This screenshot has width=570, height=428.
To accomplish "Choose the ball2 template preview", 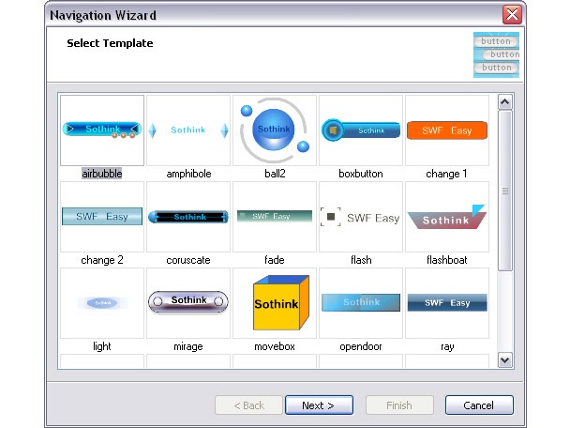I will click(275, 130).
